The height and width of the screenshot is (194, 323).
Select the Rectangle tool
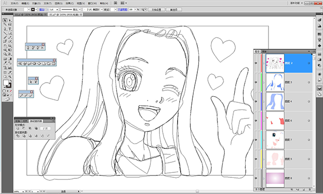tap(10, 33)
